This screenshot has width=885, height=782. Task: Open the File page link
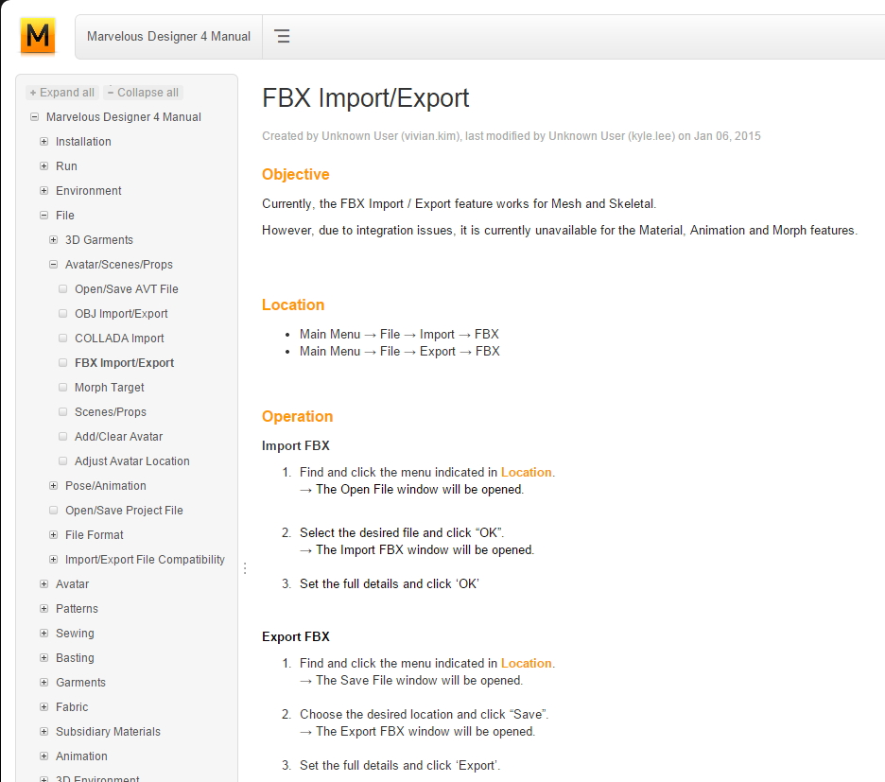tap(65, 215)
